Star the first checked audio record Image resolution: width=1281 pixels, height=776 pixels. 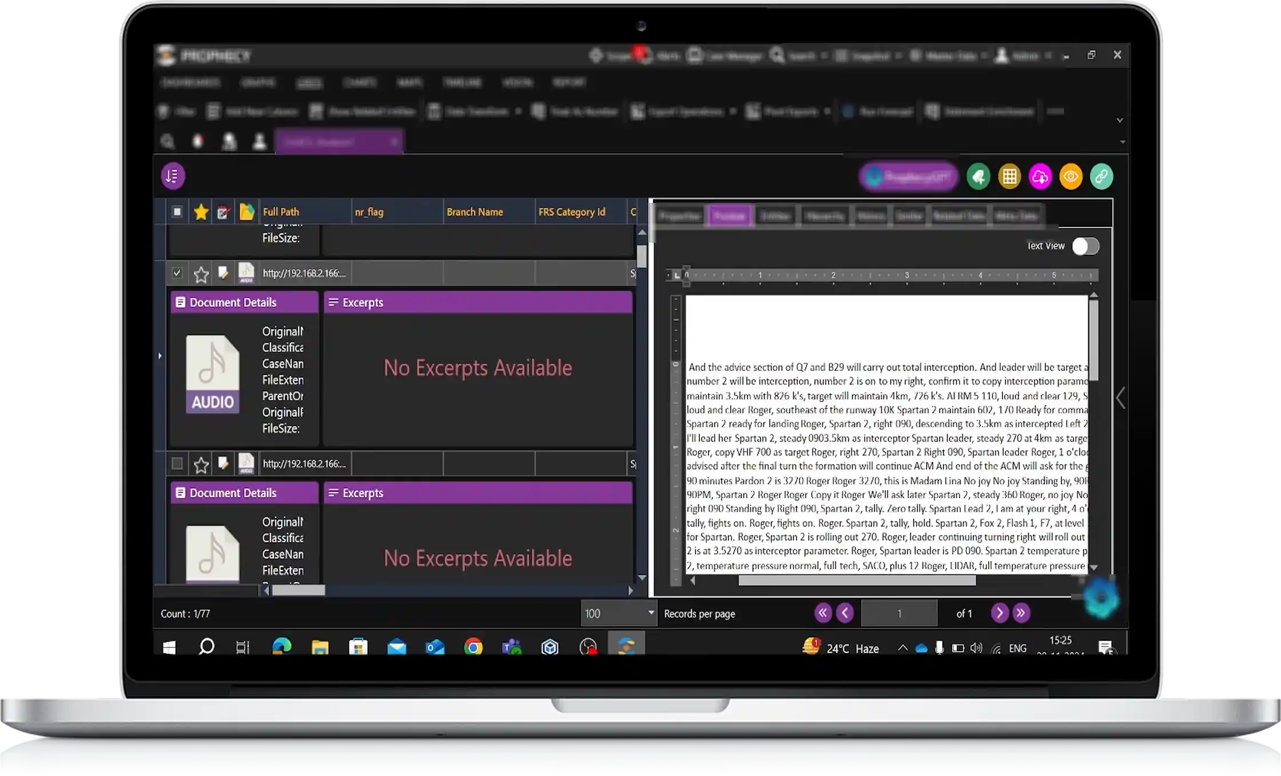[x=201, y=274]
